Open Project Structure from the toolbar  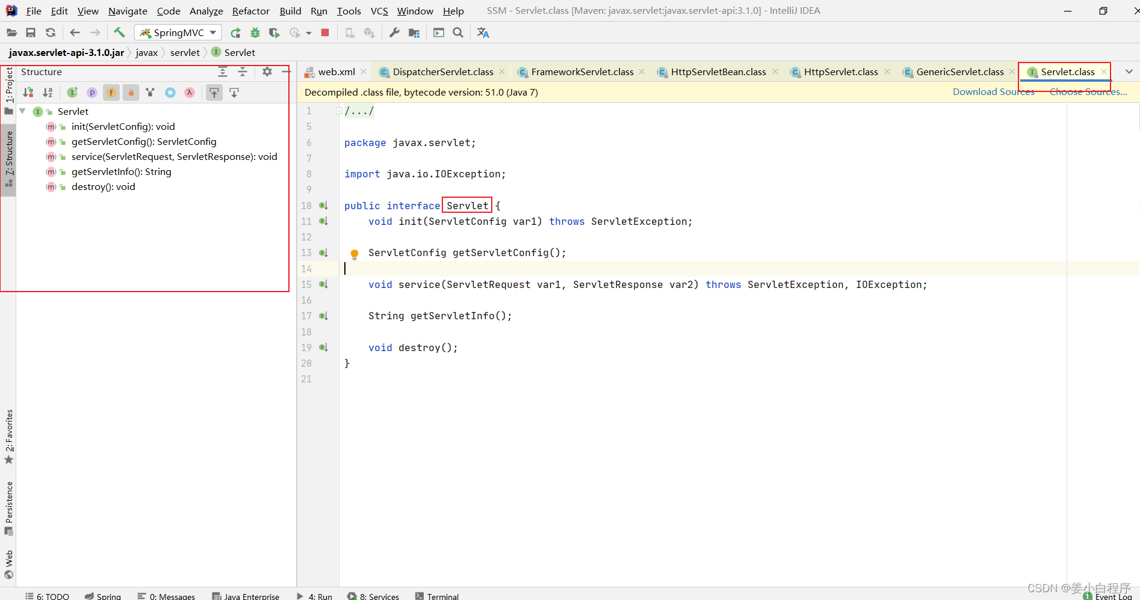point(414,33)
